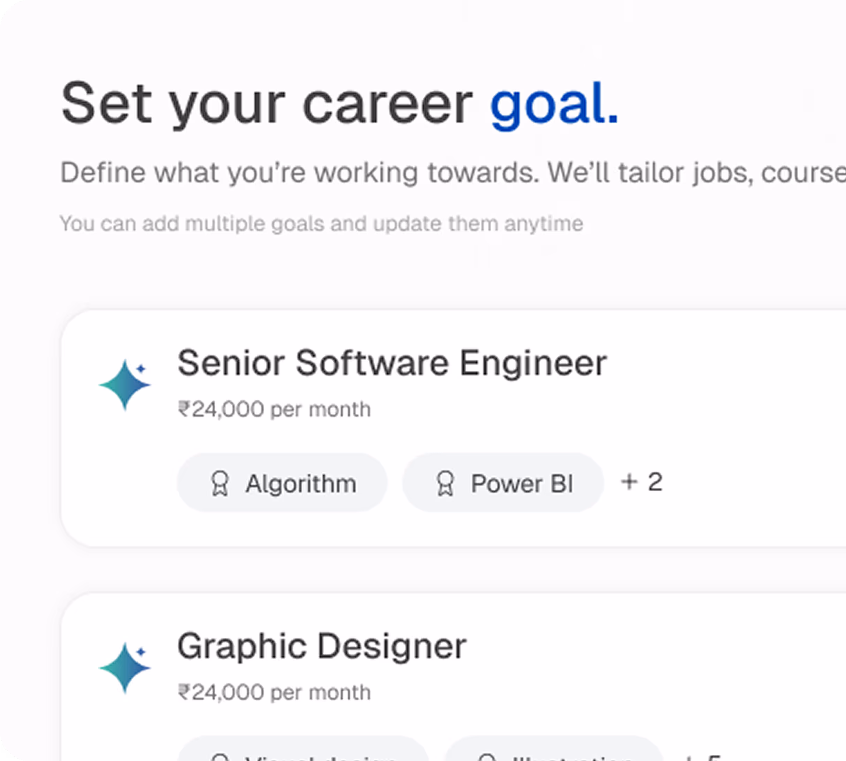Click Graphic Designer's ₹24,000 per month salary
This screenshot has height=761, width=846.
274,692
